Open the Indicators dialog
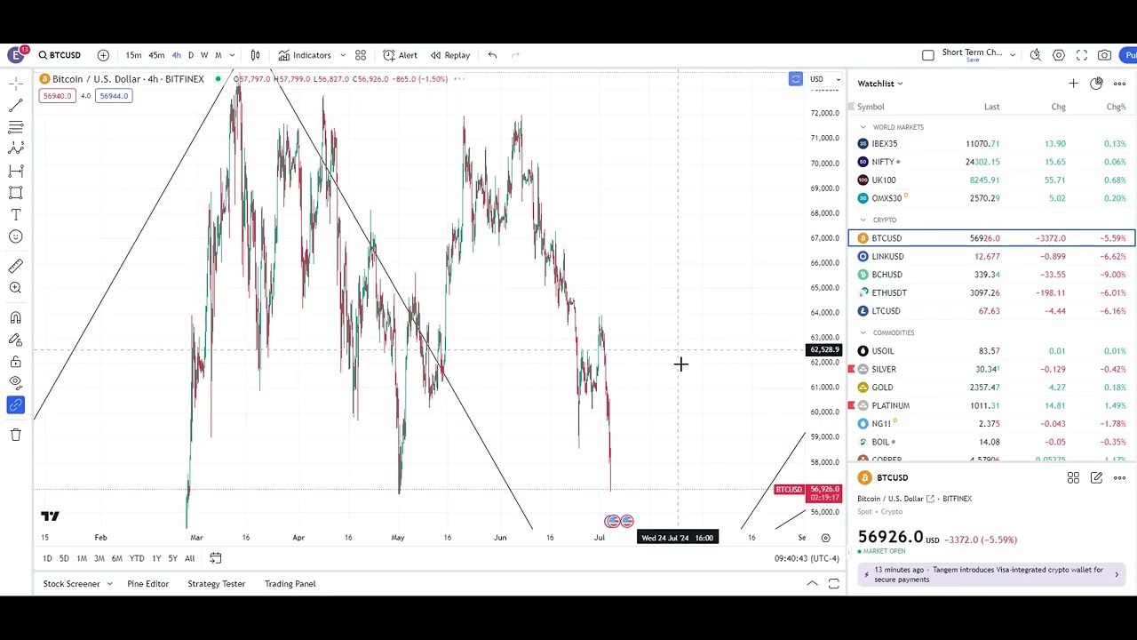This screenshot has height=640, width=1137. click(x=305, y=55)
